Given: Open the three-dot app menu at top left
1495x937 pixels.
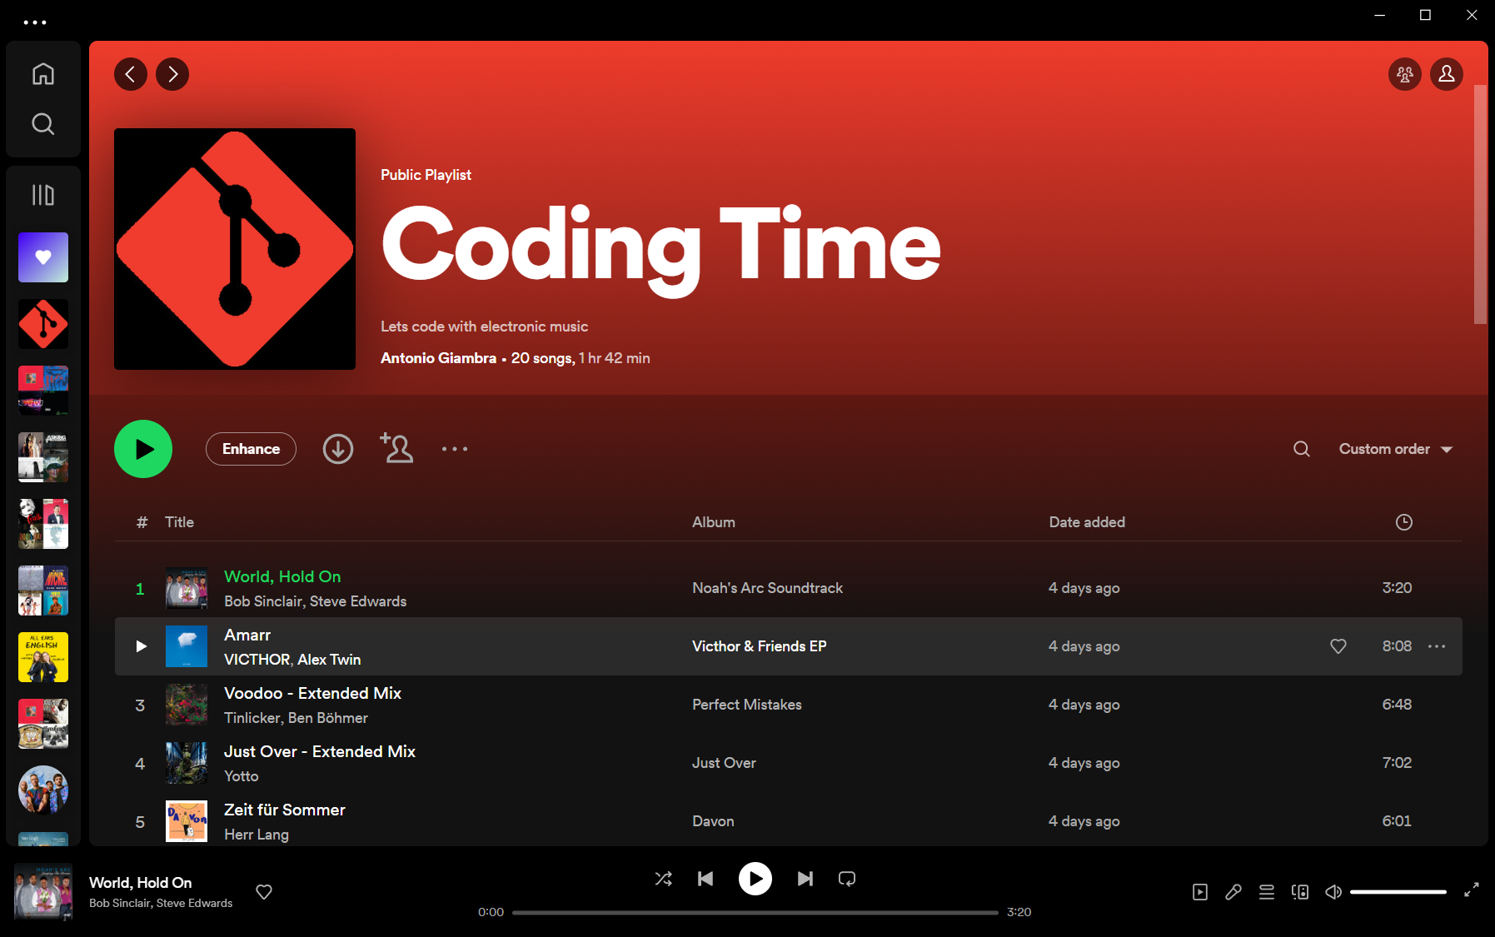Looking at the screenshot, I should pyautogui.click(x=35, y=22).
